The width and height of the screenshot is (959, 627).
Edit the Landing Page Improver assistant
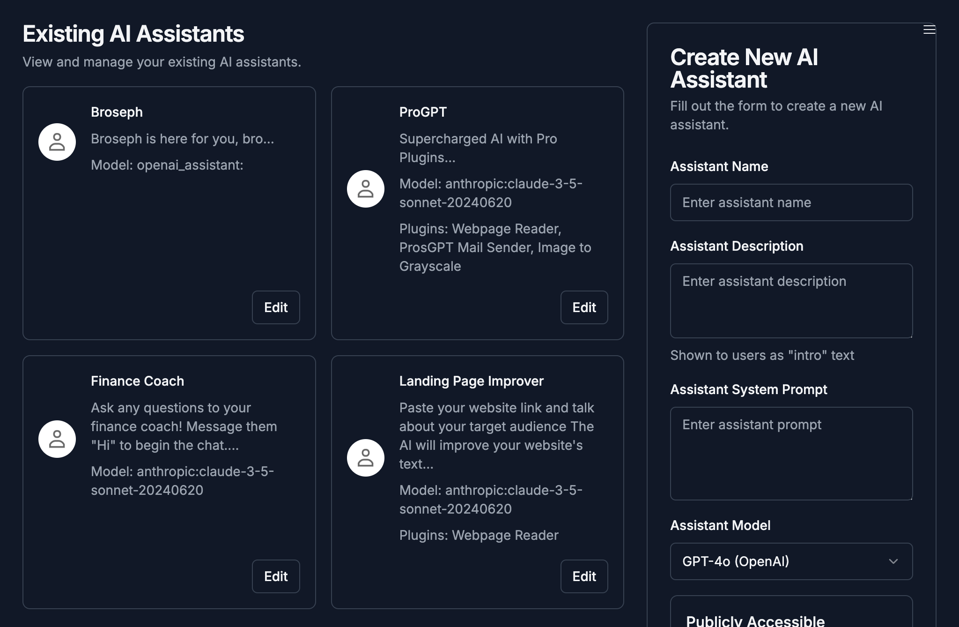(x=584, y=576)
